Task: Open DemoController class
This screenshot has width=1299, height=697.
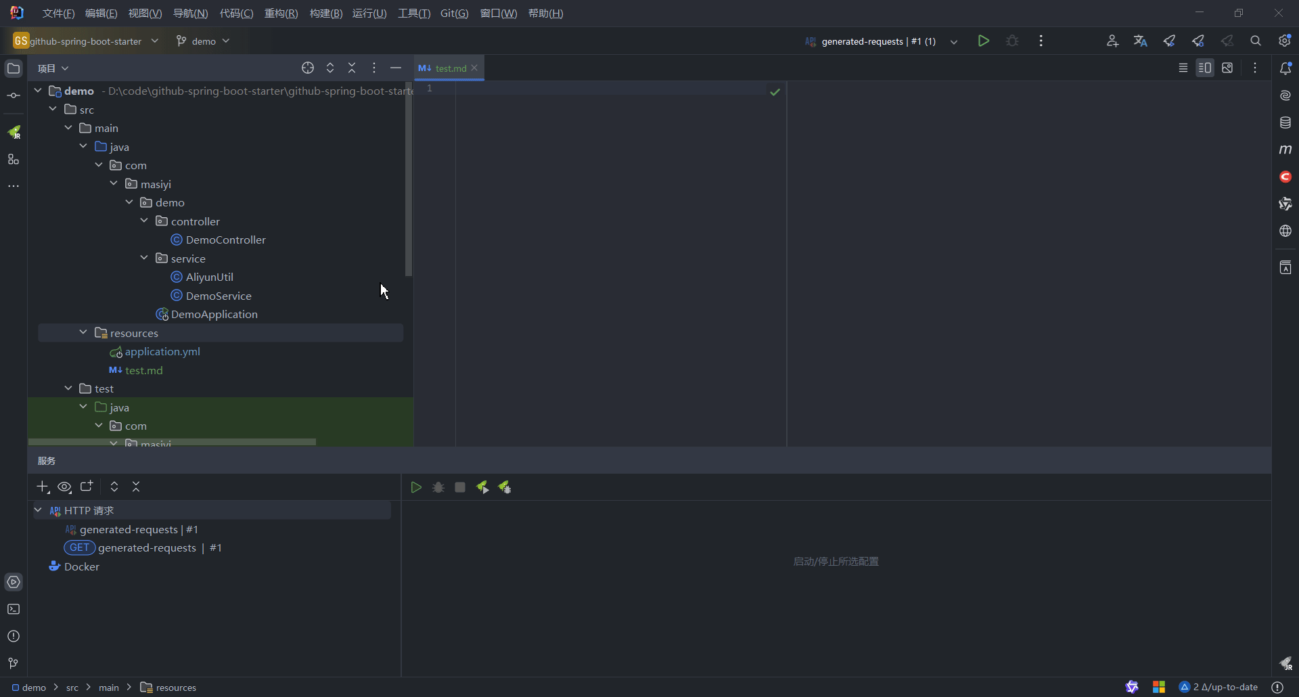Action: pos(219,240)
